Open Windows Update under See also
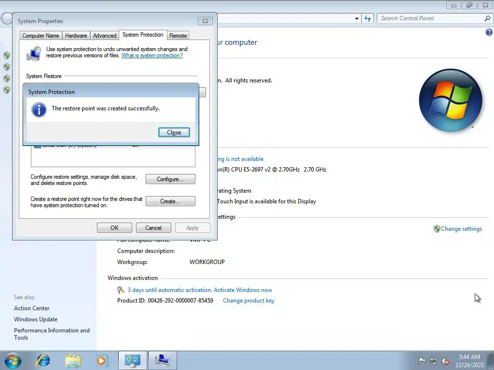Screen dimensions: 494x370 click(x=36, y=319)
